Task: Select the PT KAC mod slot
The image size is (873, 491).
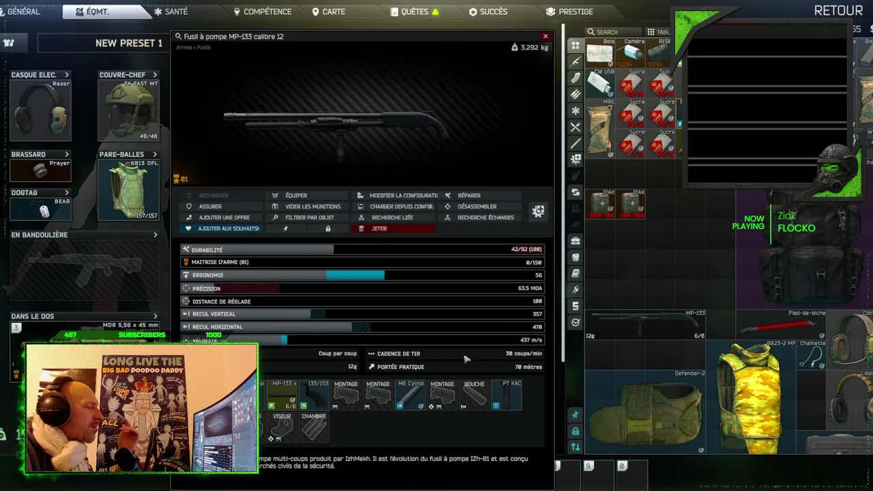Action: pos(506,395)
